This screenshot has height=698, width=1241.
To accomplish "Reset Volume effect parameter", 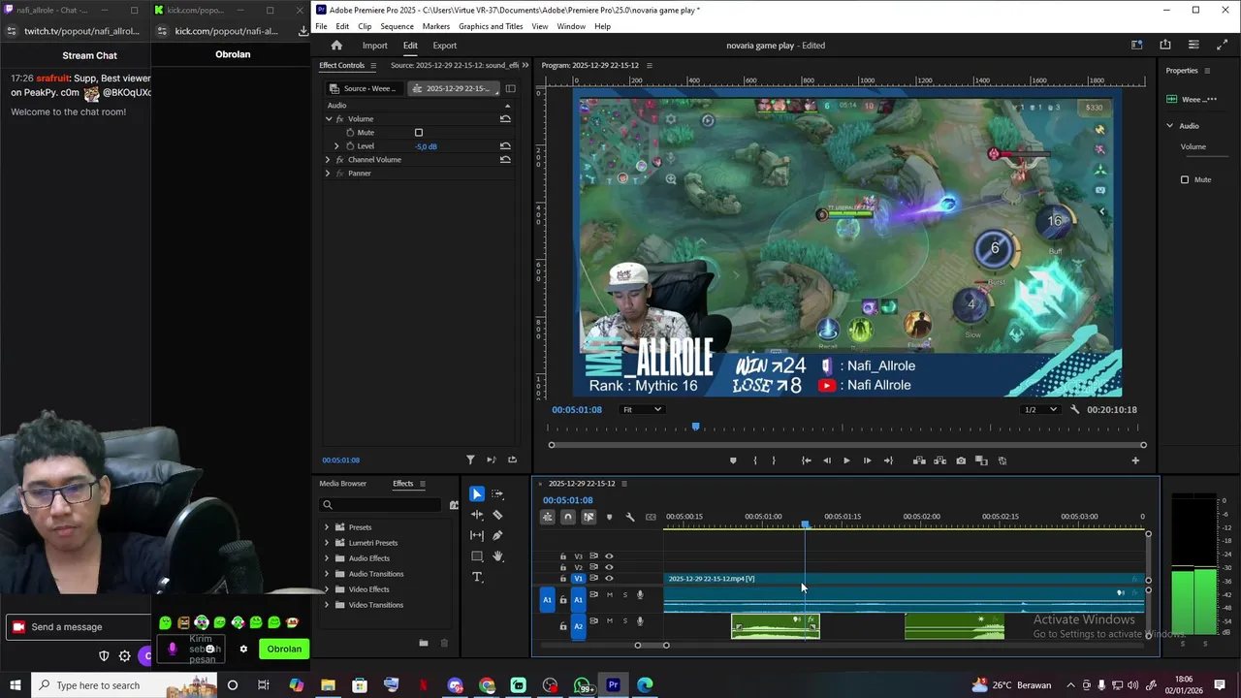I will (x=505, y=118).
